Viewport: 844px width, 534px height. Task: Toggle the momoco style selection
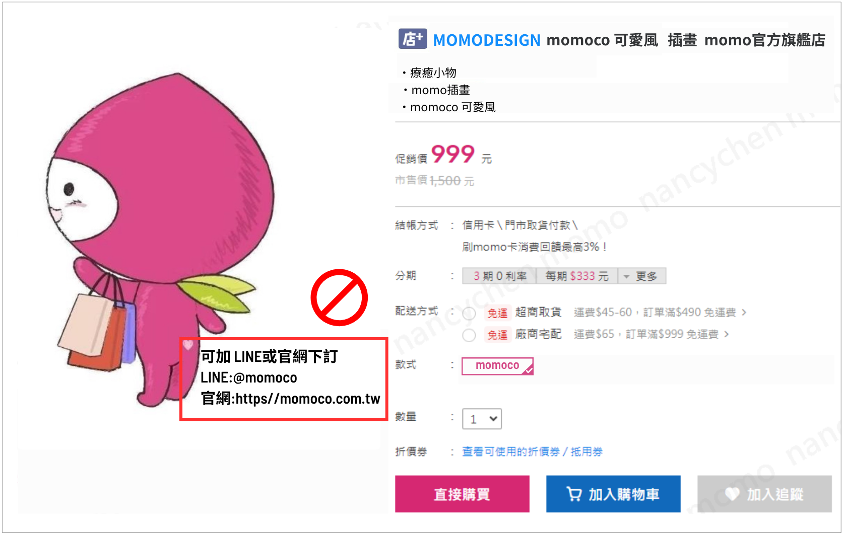(x=497, y=366)
